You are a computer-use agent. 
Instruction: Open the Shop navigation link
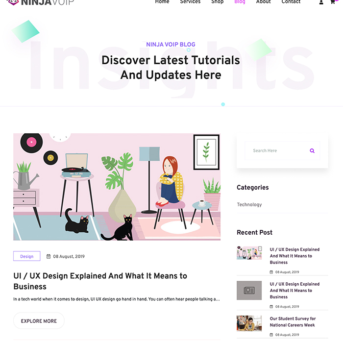(217, 2)
